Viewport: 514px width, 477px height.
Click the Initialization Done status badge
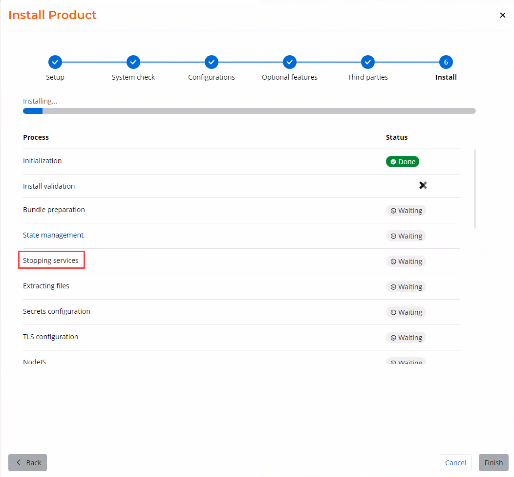coord(403,162)
